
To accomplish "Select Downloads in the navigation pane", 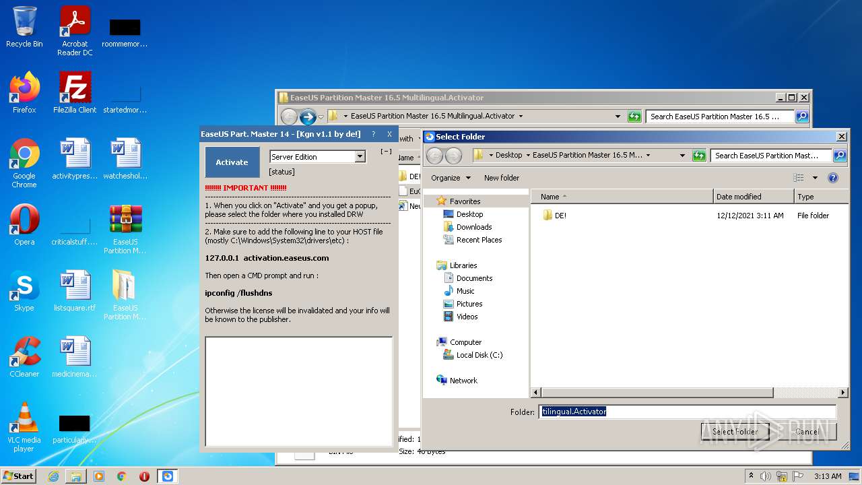I will [468, 227].
